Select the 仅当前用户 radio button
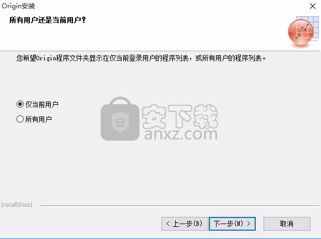This screenshot has width=321, height=239. [x=20, y=104]
